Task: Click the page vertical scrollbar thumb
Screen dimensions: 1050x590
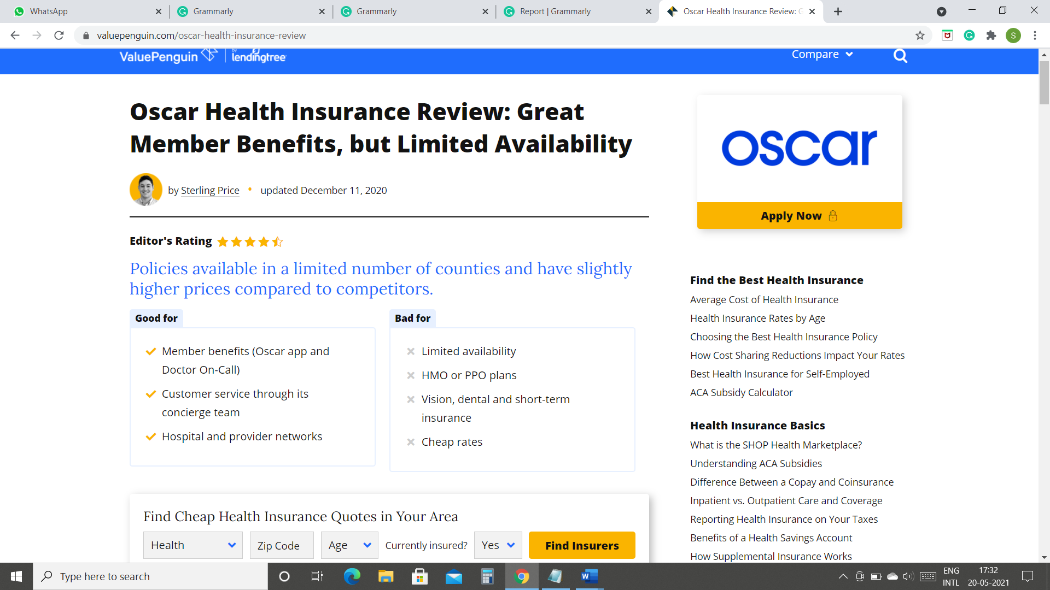Action: click(x=1044, y=82)
